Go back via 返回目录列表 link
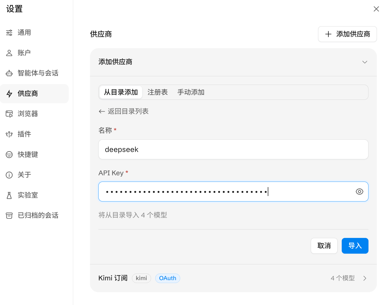The image size is (385, 305). click(124, 111)
